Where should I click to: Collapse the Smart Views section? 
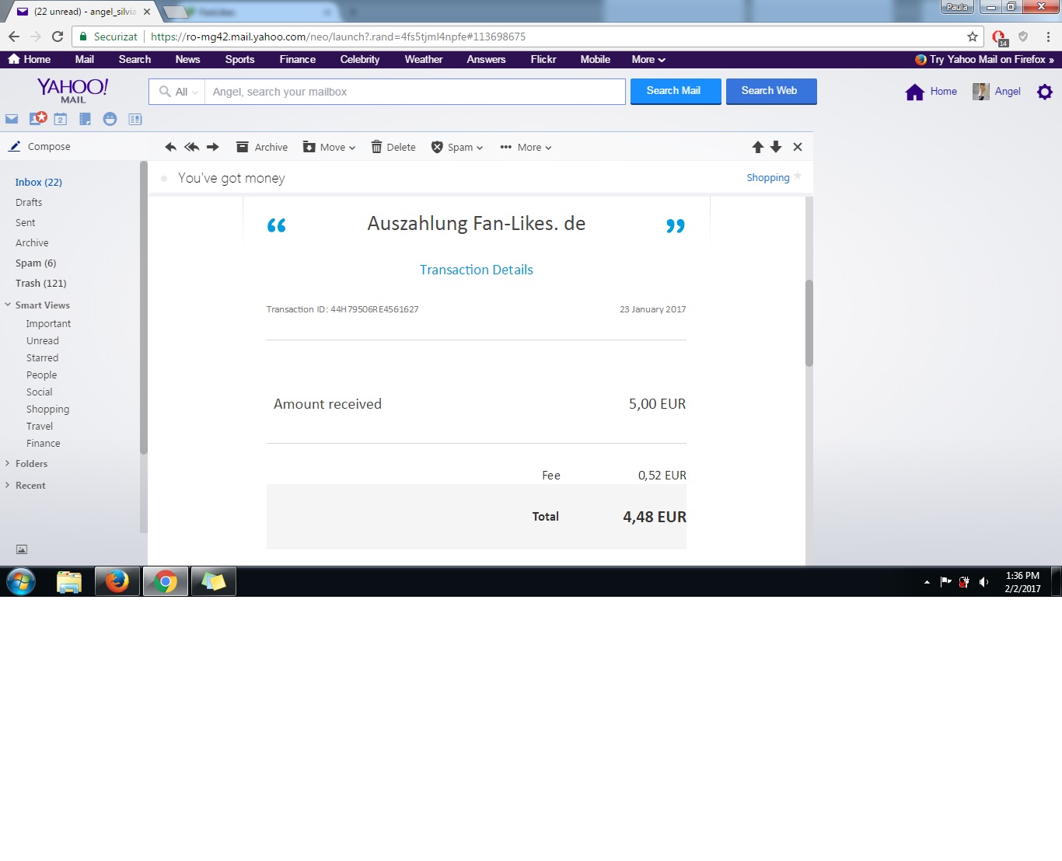coord(8,305)
